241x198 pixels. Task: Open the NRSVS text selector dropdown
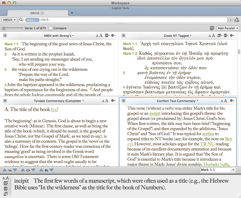(9, 20)
